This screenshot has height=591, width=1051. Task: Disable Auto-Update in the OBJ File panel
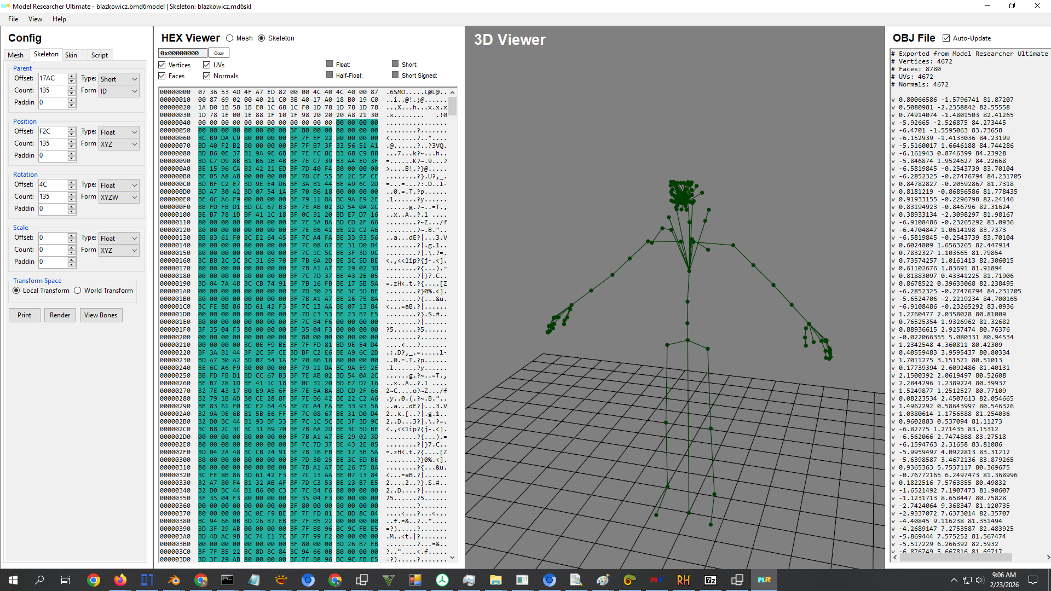tap(946, 38)
